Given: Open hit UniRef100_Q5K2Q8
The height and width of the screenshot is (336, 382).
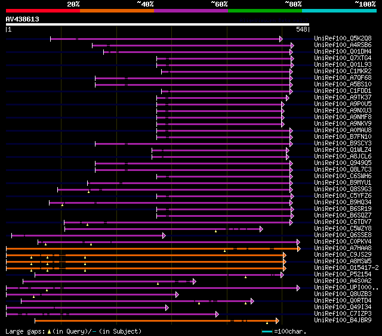Looking at the screenshot, I should (343, 38).
